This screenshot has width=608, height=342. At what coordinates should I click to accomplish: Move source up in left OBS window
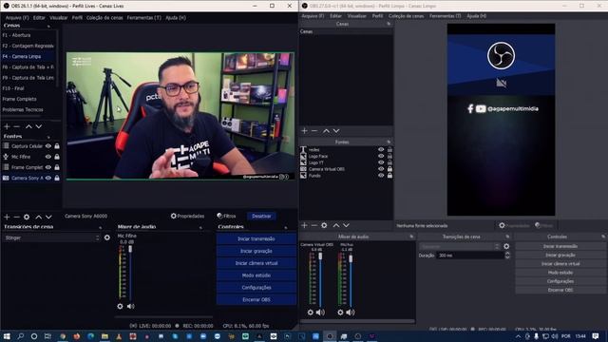(39, 217)
